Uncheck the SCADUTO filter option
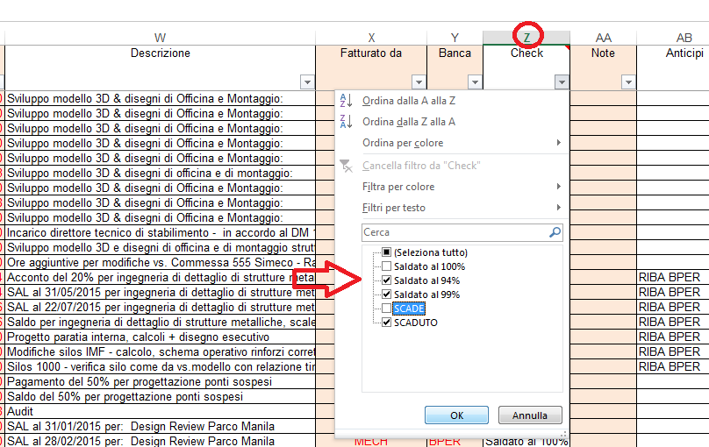The image size is (709, 447). (x=387, y=323)
